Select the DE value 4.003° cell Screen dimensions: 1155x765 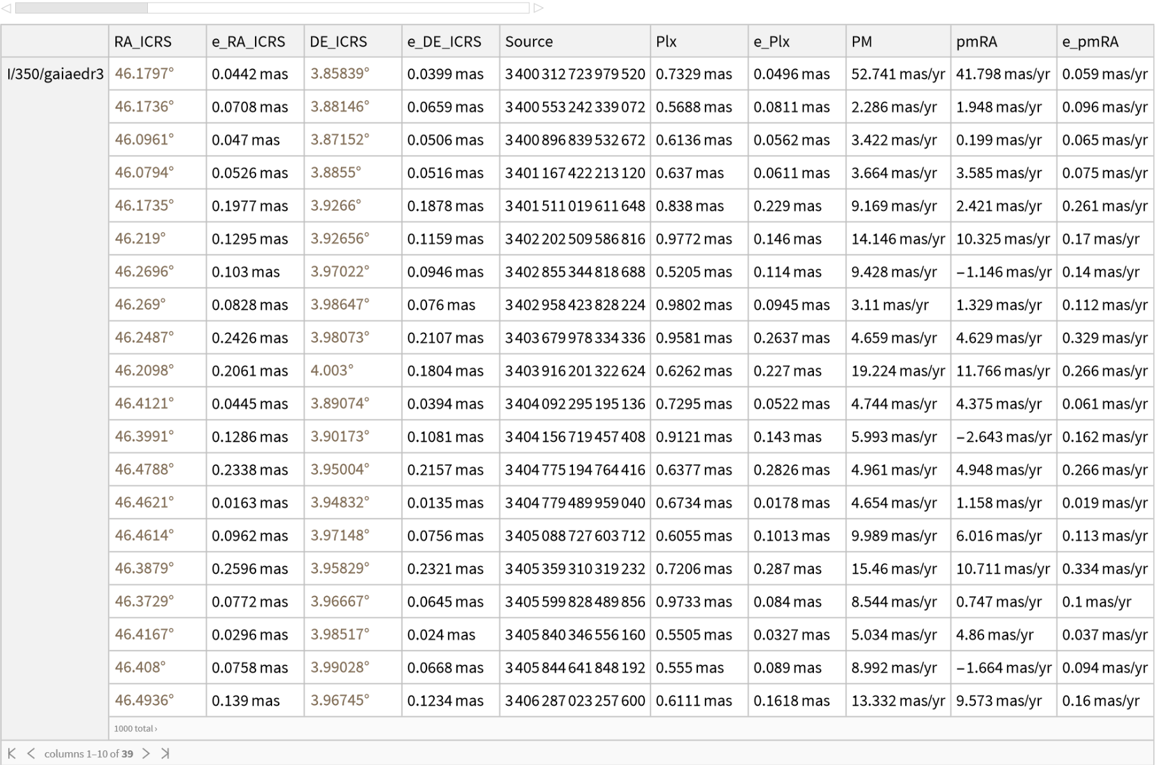tap(331, 370)
